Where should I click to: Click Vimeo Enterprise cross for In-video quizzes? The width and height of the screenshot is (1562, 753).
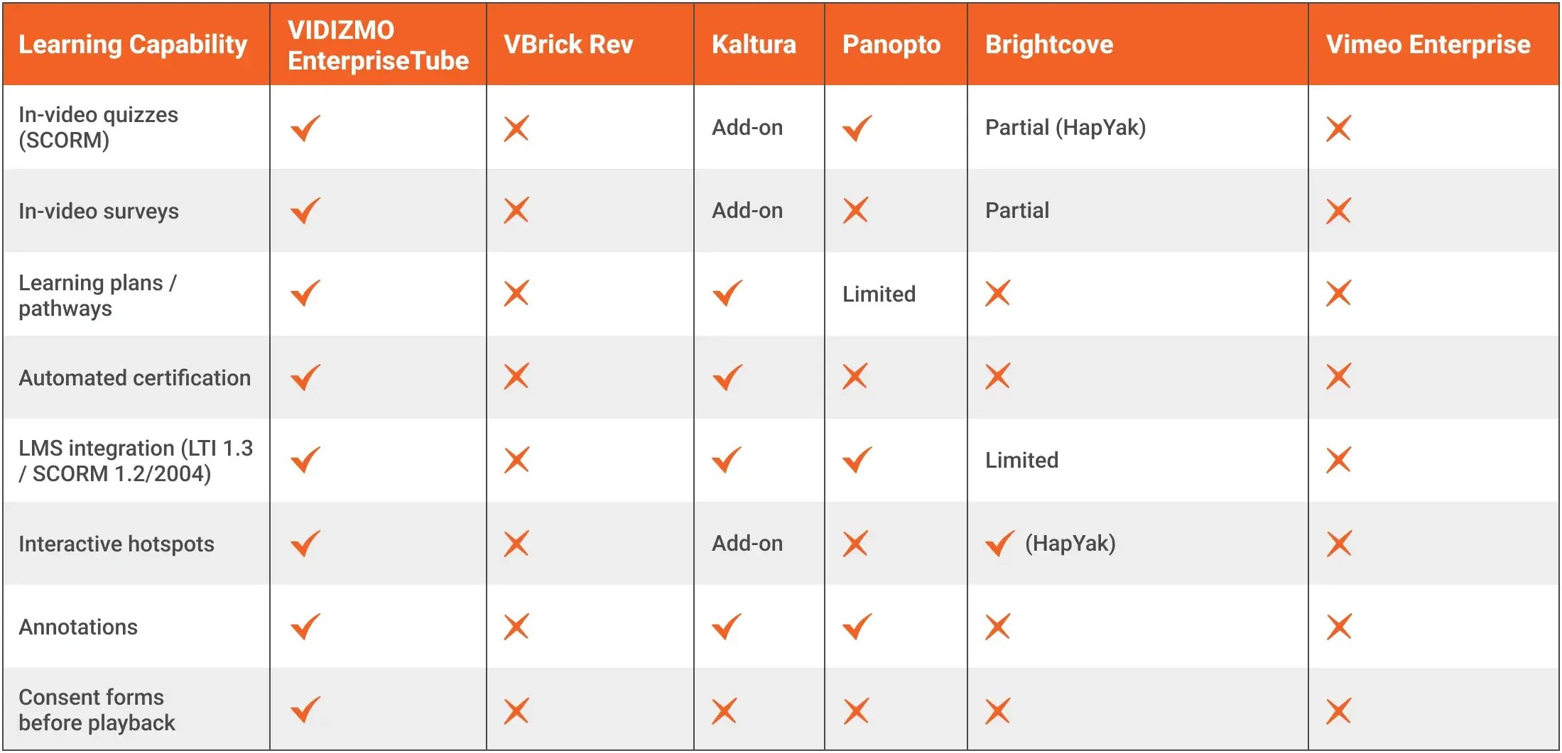click(1339, 128)
